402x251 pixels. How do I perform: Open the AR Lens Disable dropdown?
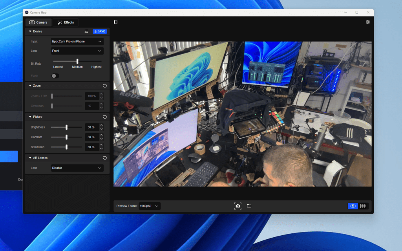coord(77,168)
